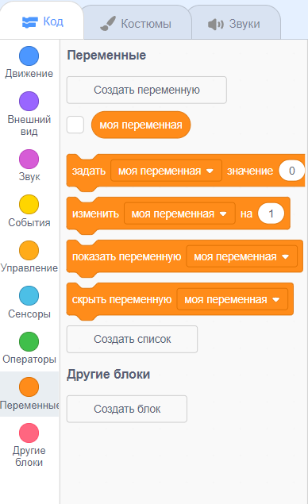Click the События category label

click(x=29, y=222)
